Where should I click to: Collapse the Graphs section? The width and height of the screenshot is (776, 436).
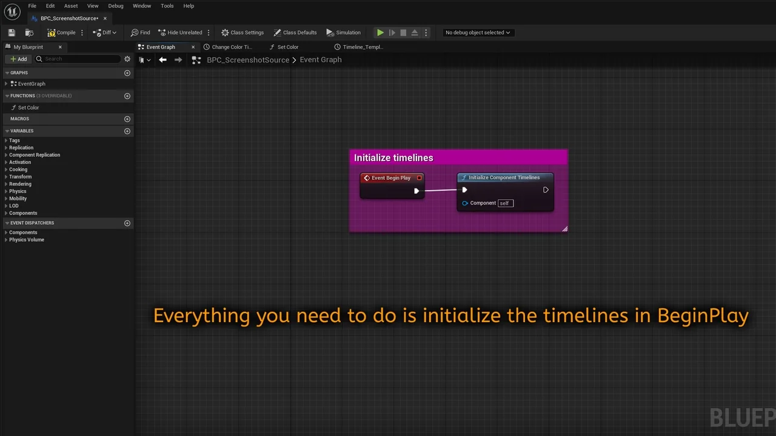click(7, 73)
